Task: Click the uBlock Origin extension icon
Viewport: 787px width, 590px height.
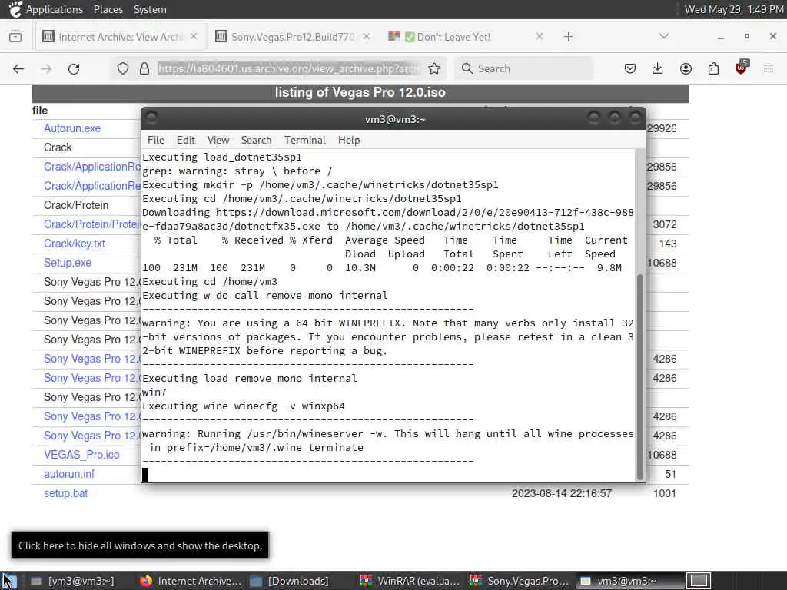Action: click(741, 68)
